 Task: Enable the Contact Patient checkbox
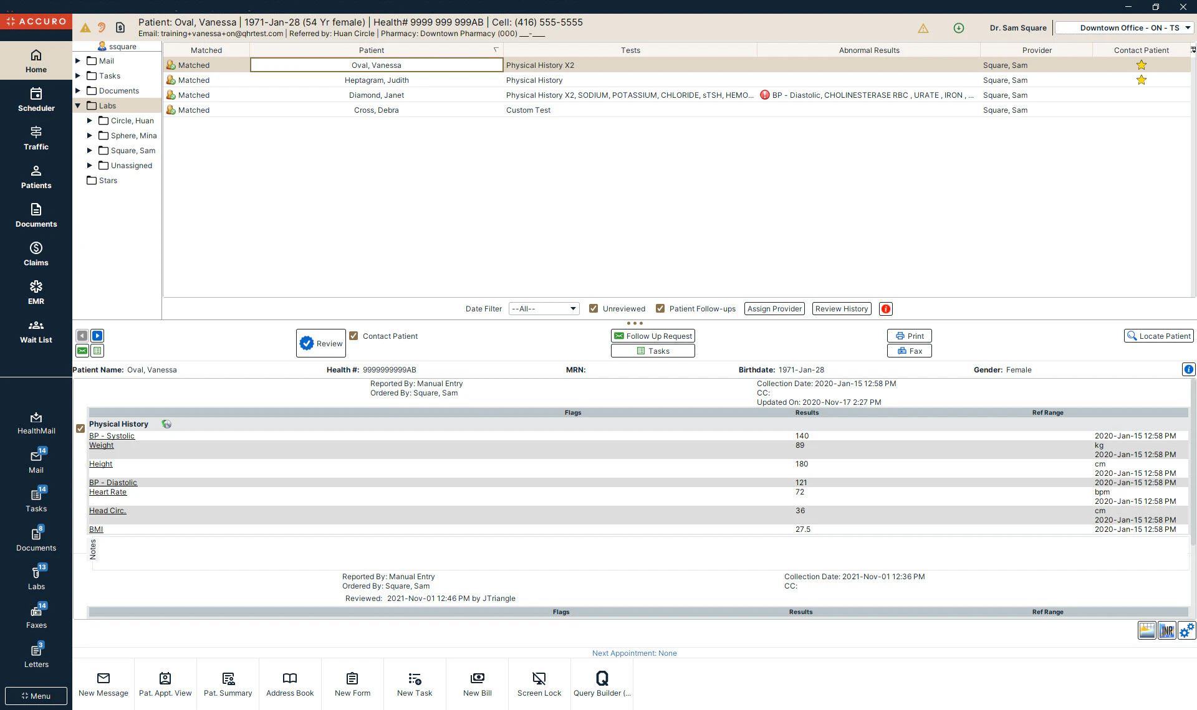353,335
